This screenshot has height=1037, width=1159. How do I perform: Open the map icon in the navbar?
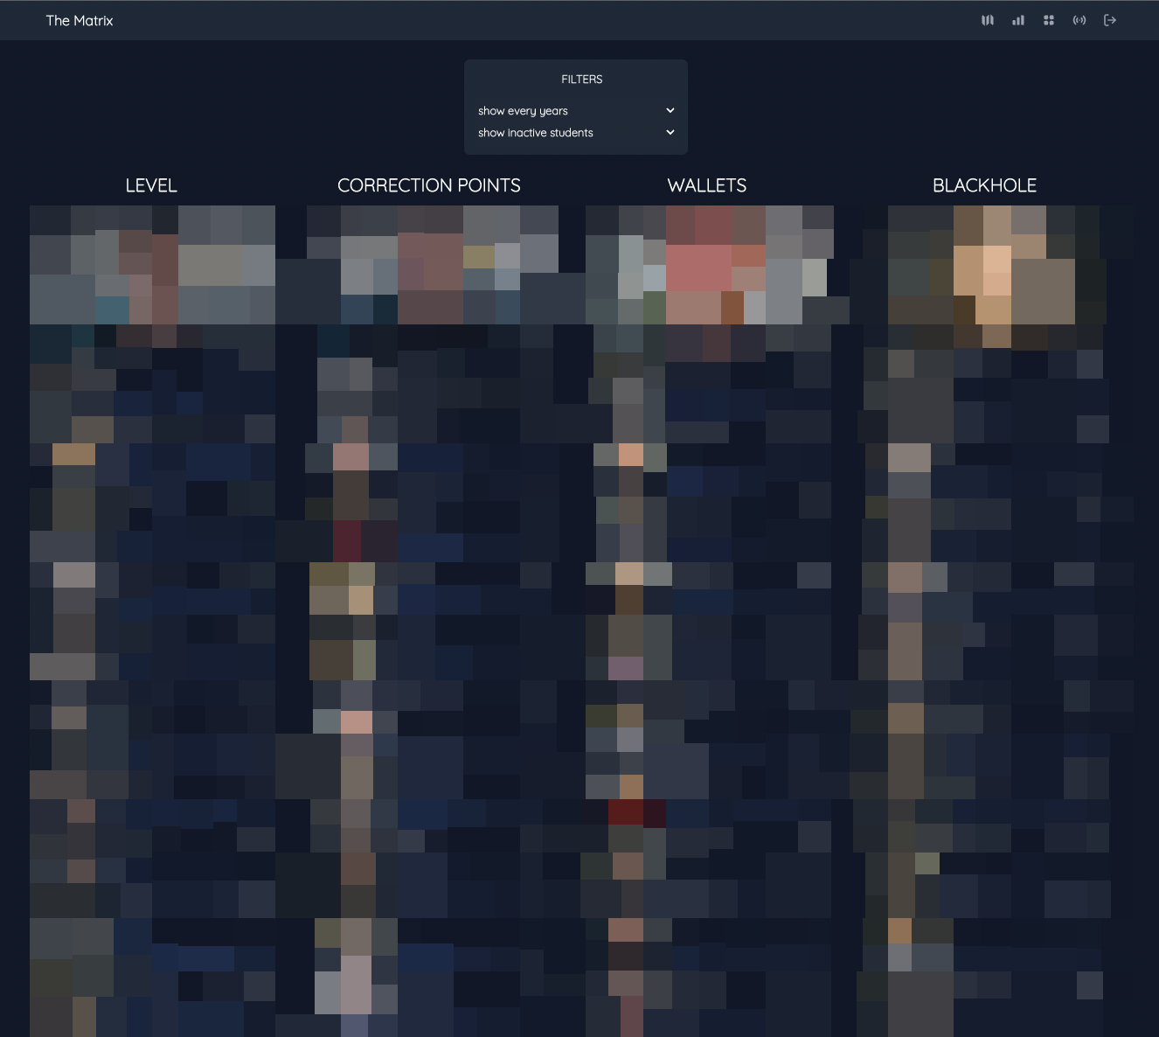988,20
